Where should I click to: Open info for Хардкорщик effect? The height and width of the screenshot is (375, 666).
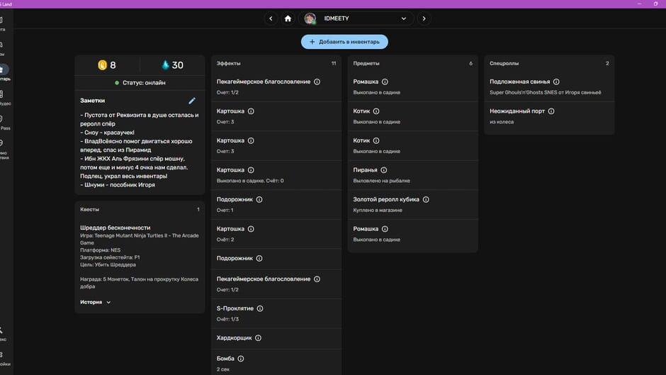[x=258, y=338]
